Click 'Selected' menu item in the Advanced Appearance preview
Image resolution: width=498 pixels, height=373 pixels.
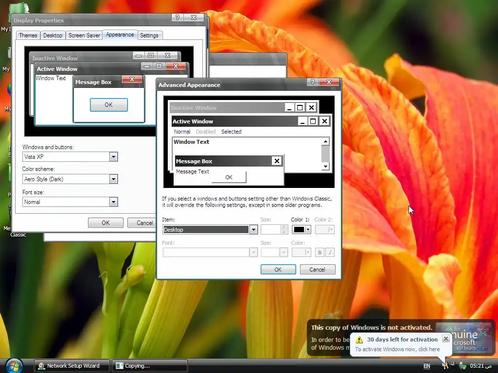point(231,132)
